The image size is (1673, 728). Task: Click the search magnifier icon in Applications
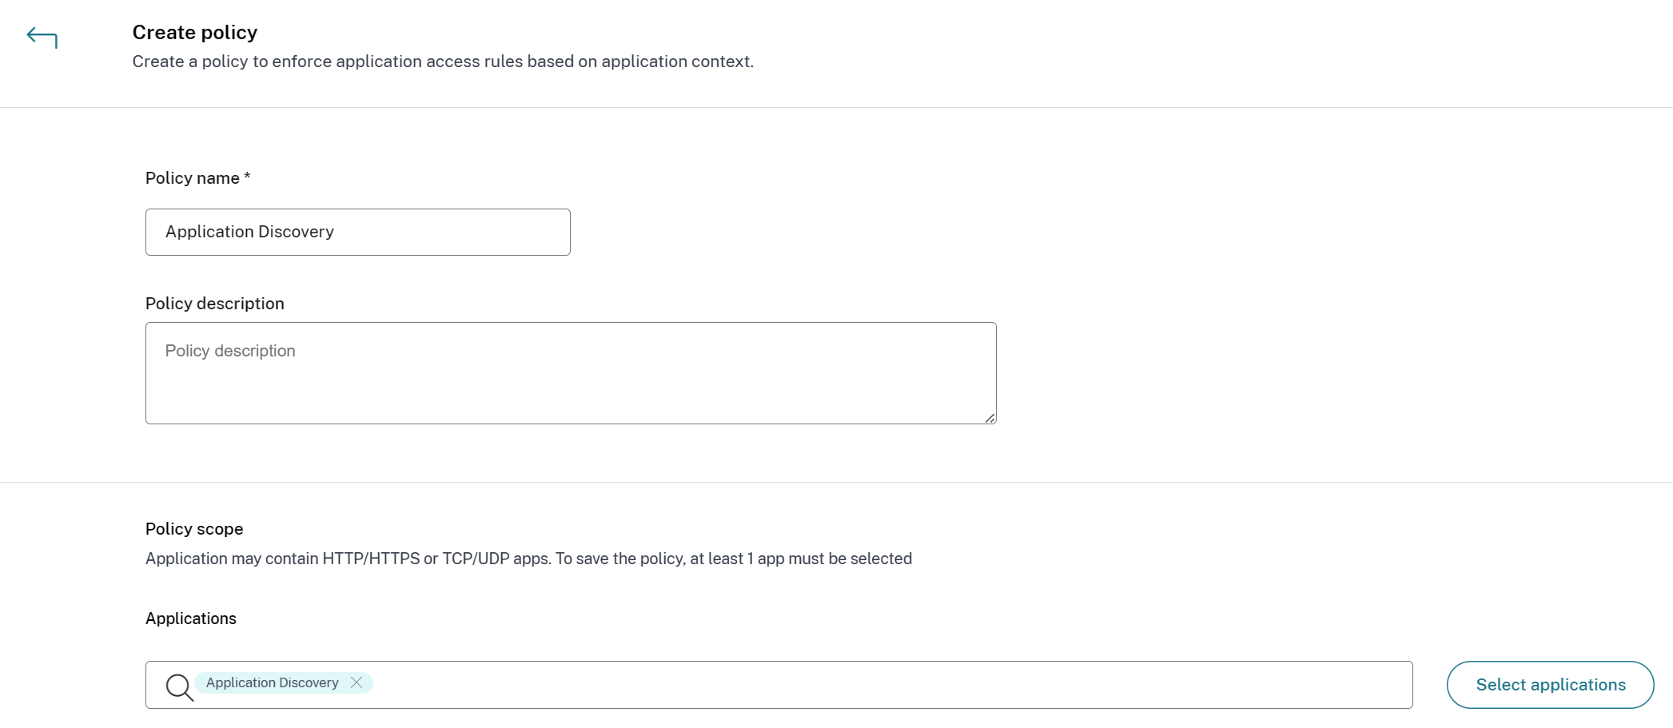point(179,686)
